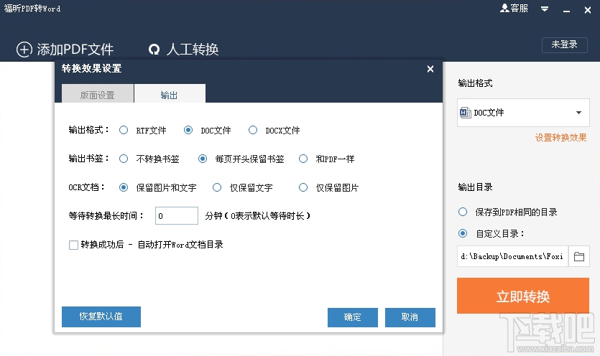Screen dimensions: 600x356
Task: Select DOC文件 radio in the dialog
Action: pos(188,130)
